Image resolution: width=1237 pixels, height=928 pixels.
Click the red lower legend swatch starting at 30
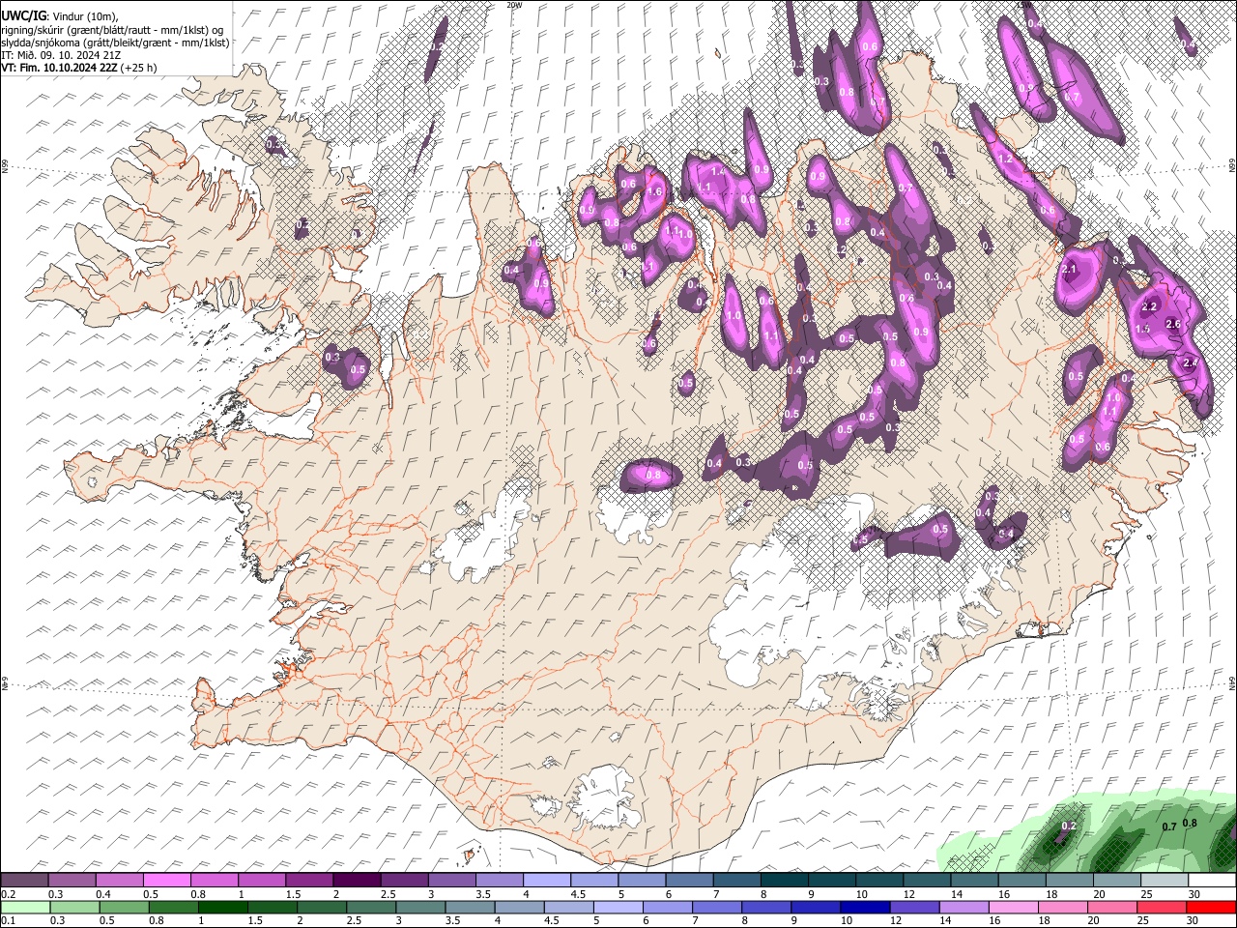1212,907
